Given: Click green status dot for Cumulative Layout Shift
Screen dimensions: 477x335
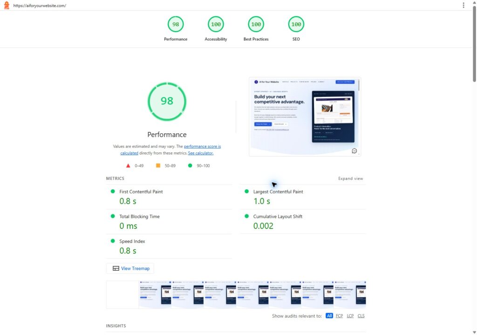Looking at the screenshot, I should (247, 216).
